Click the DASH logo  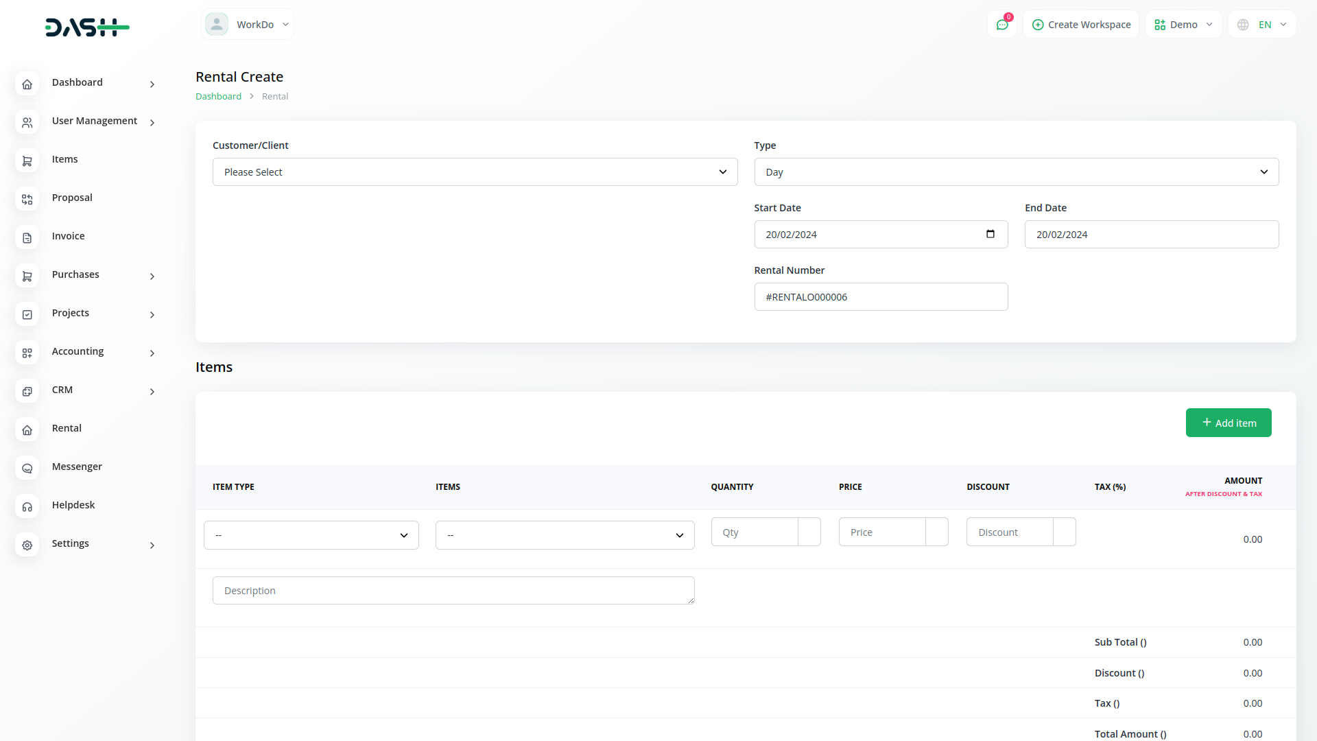[x=87, y=27]
